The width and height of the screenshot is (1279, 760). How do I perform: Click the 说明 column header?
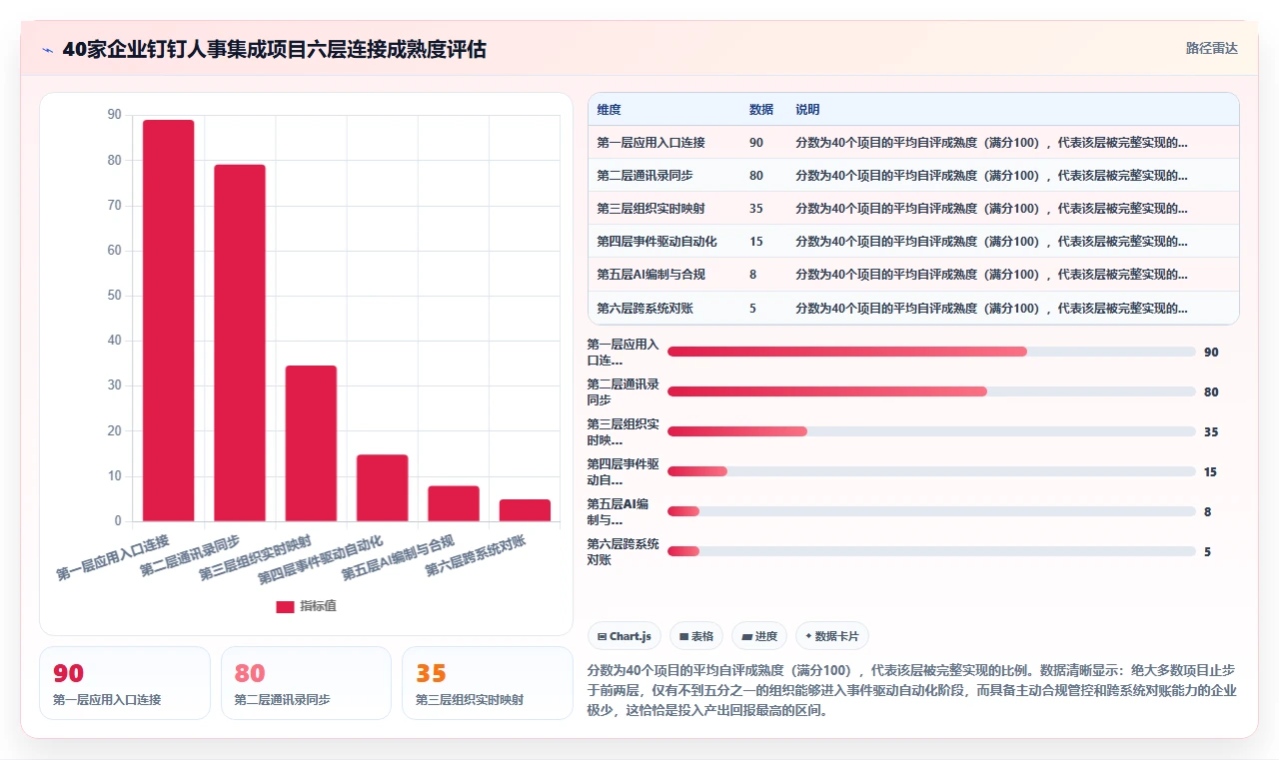(x=807, y=110)
